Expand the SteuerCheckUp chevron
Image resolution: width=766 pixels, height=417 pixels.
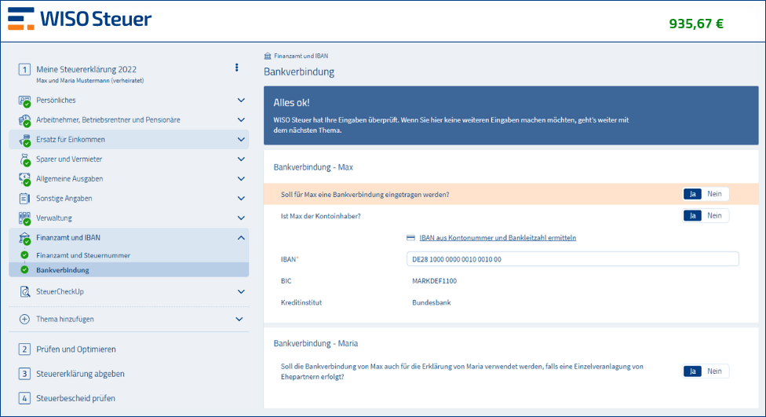click(x=241, y=291)
